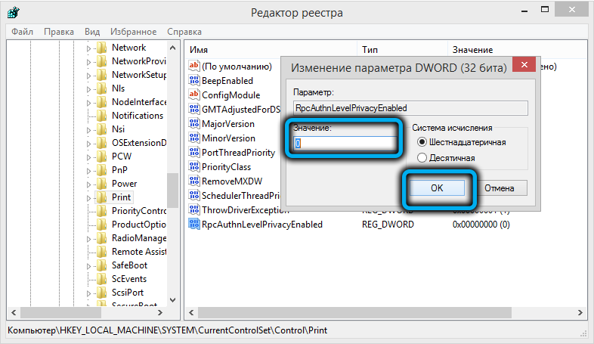This screenshot has width=594, height=344.
Task: Select the PortThreadPriority value entry
Action: [238, 152]
